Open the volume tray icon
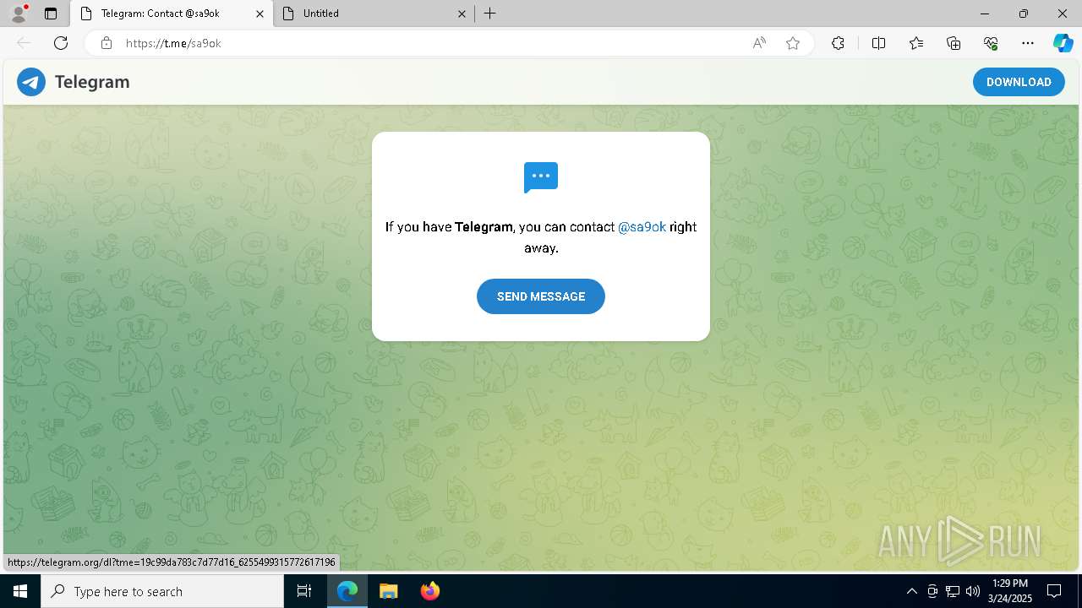This screenshot has height=608, width=1082. pos(973,591)
